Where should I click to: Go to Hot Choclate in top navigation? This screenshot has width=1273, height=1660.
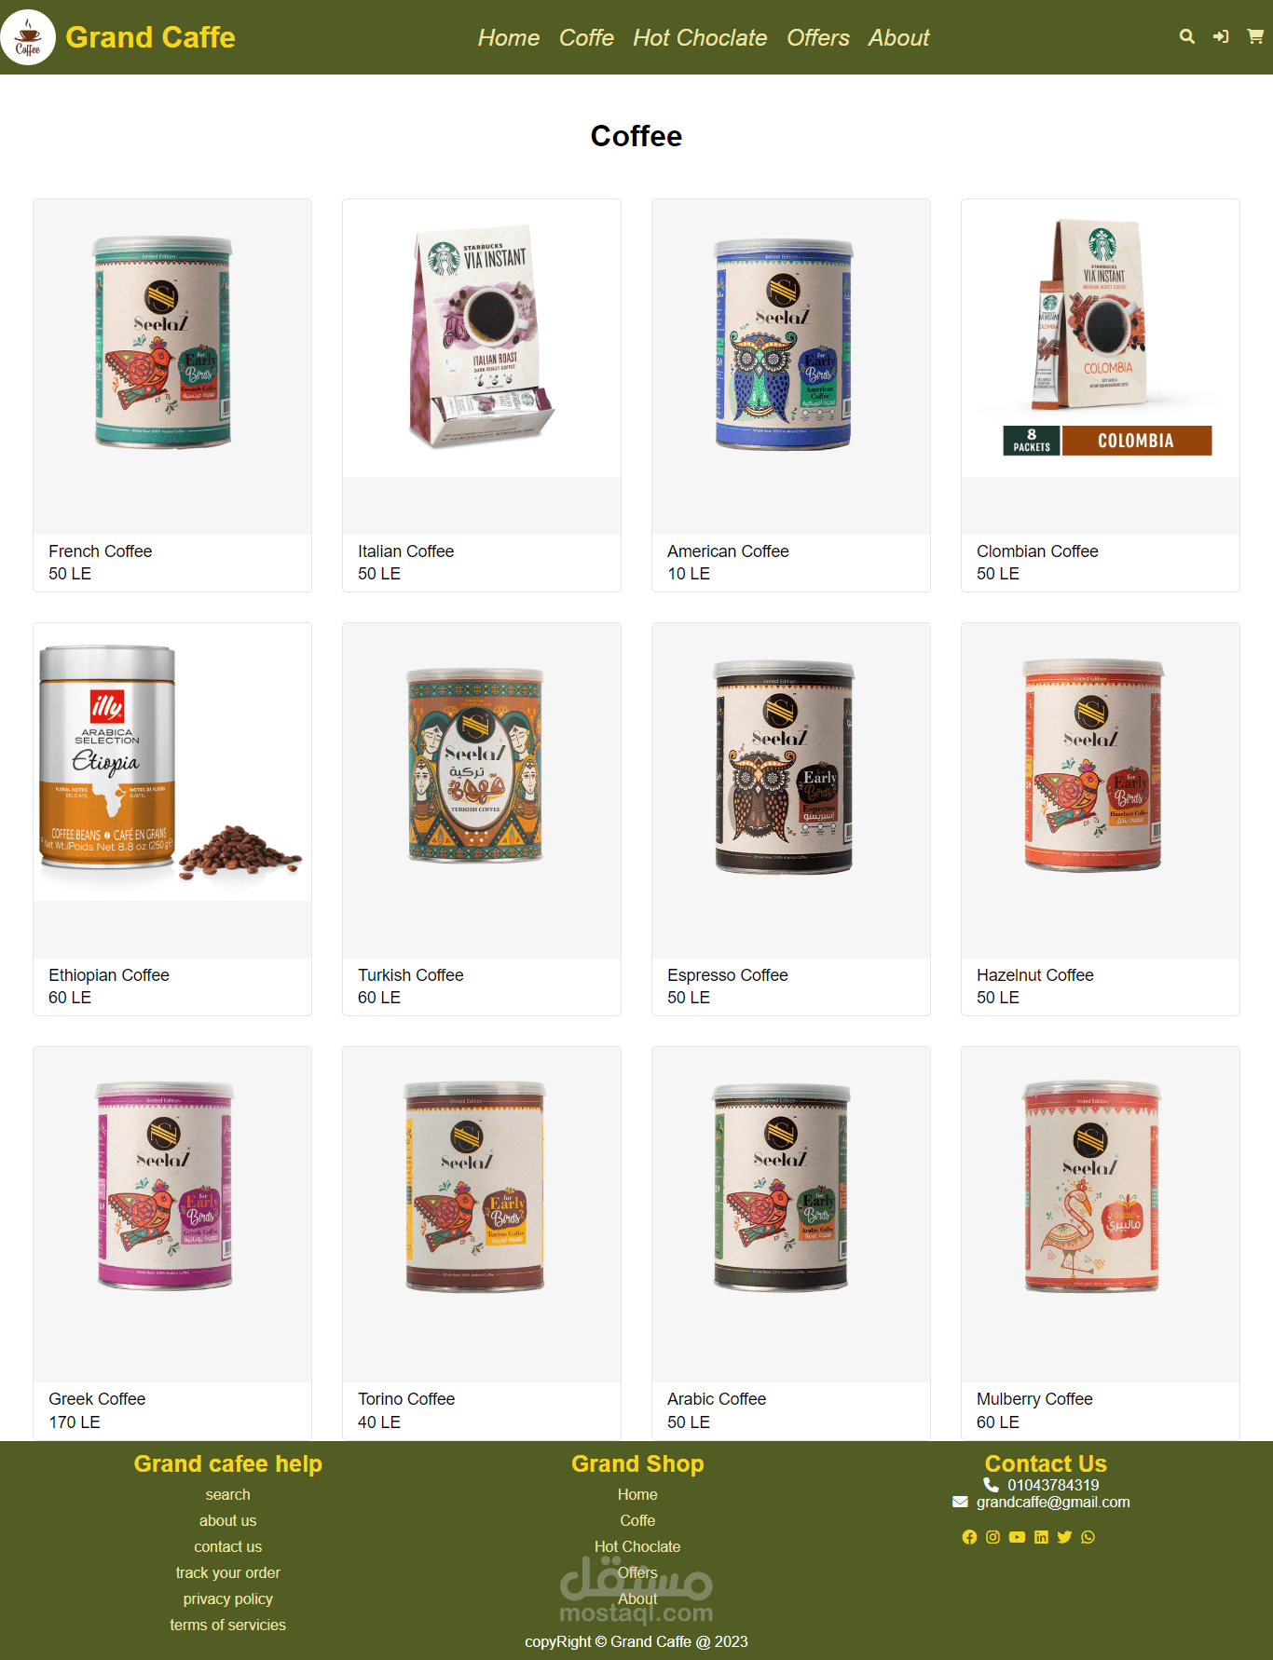(x=700, y=37)
